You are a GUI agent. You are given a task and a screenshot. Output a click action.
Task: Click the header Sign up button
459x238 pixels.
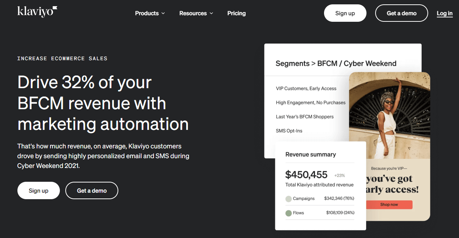point(345,13)
